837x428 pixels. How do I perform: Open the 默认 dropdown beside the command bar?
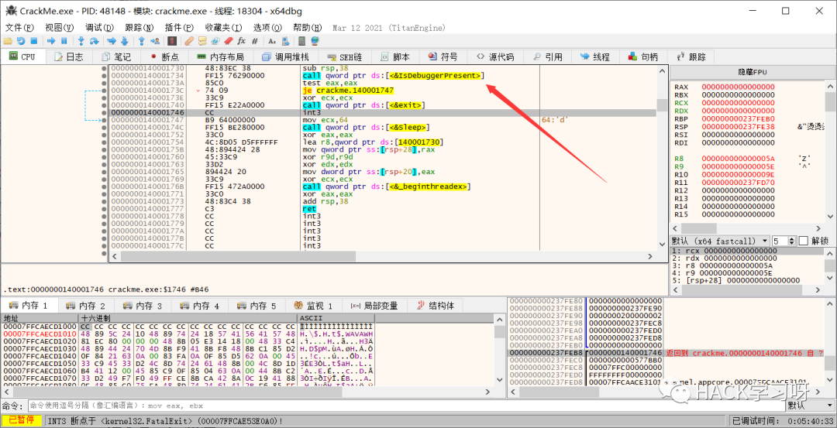(x=809, y=406)
